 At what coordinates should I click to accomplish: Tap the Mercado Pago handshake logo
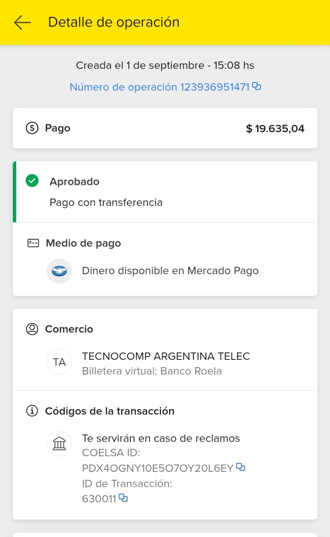point(59,271)
